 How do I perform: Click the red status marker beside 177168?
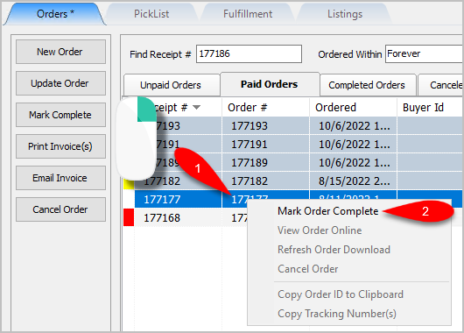point(129,217)
